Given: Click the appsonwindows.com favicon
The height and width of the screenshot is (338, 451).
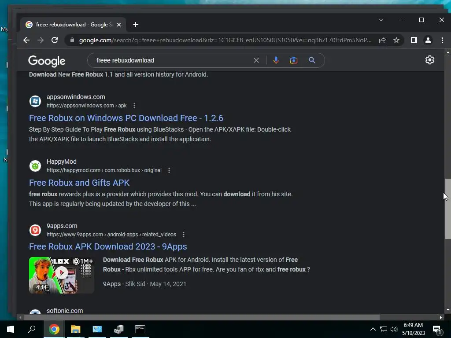Looking at the screenshot, I should [35, 101].
